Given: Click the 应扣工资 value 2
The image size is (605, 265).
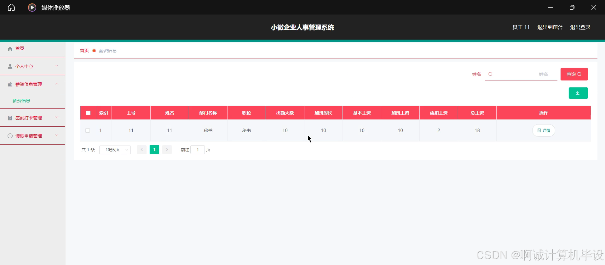Looking at the screenshot, I should pyautogui.click(x=439, y=130).
